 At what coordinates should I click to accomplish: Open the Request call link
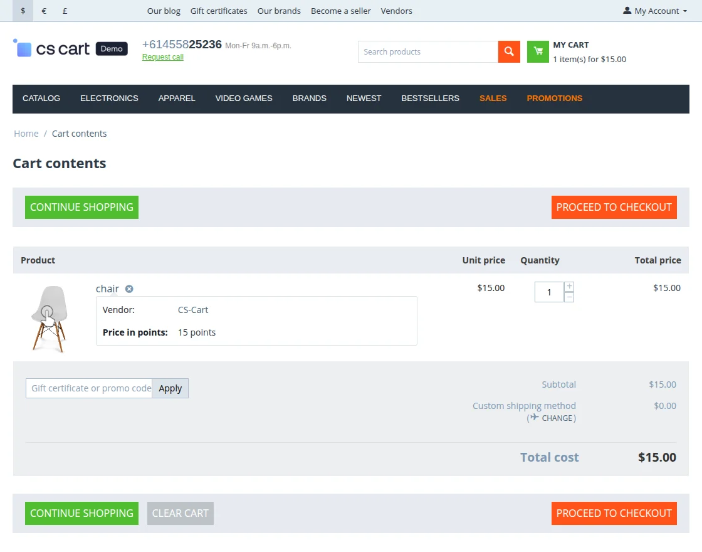coord(162,56)
